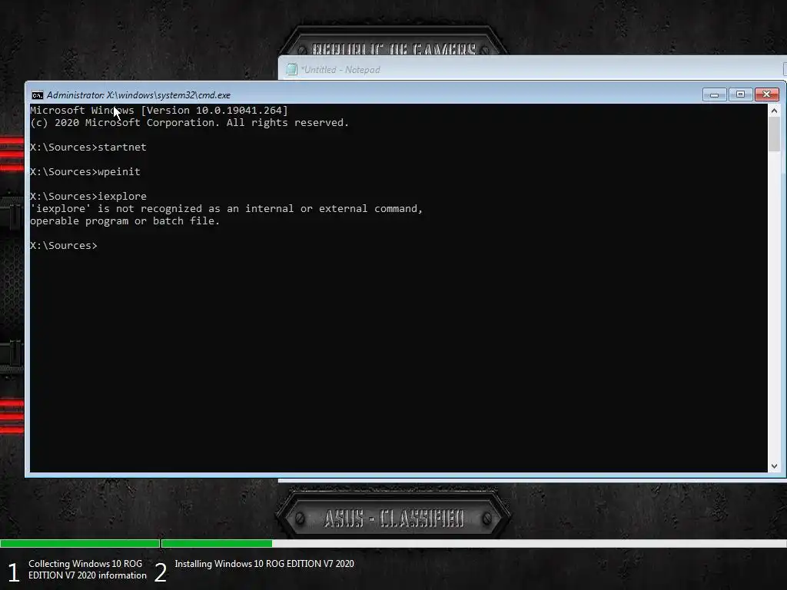Click the green installation progress bar
The width and height of the screenshot is (787, 590).
click(137, 543)
